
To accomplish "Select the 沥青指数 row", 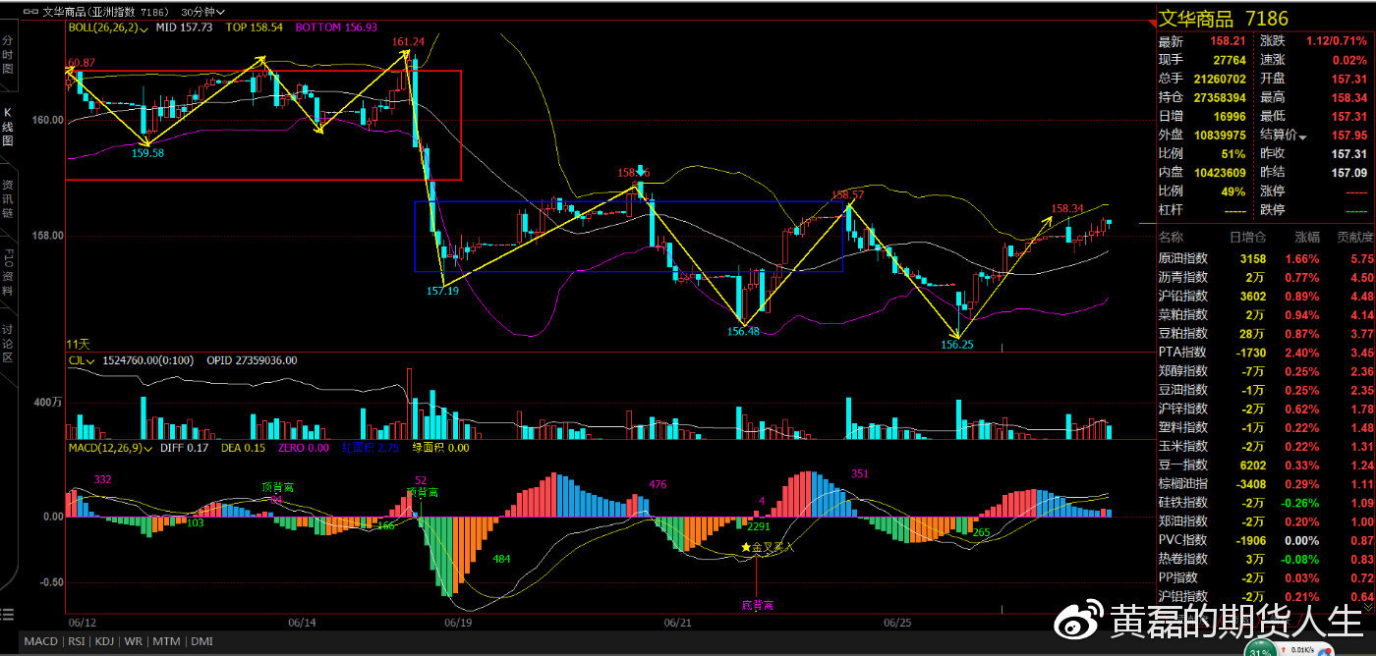I will pyautogui.click(x=1266, y=278).
